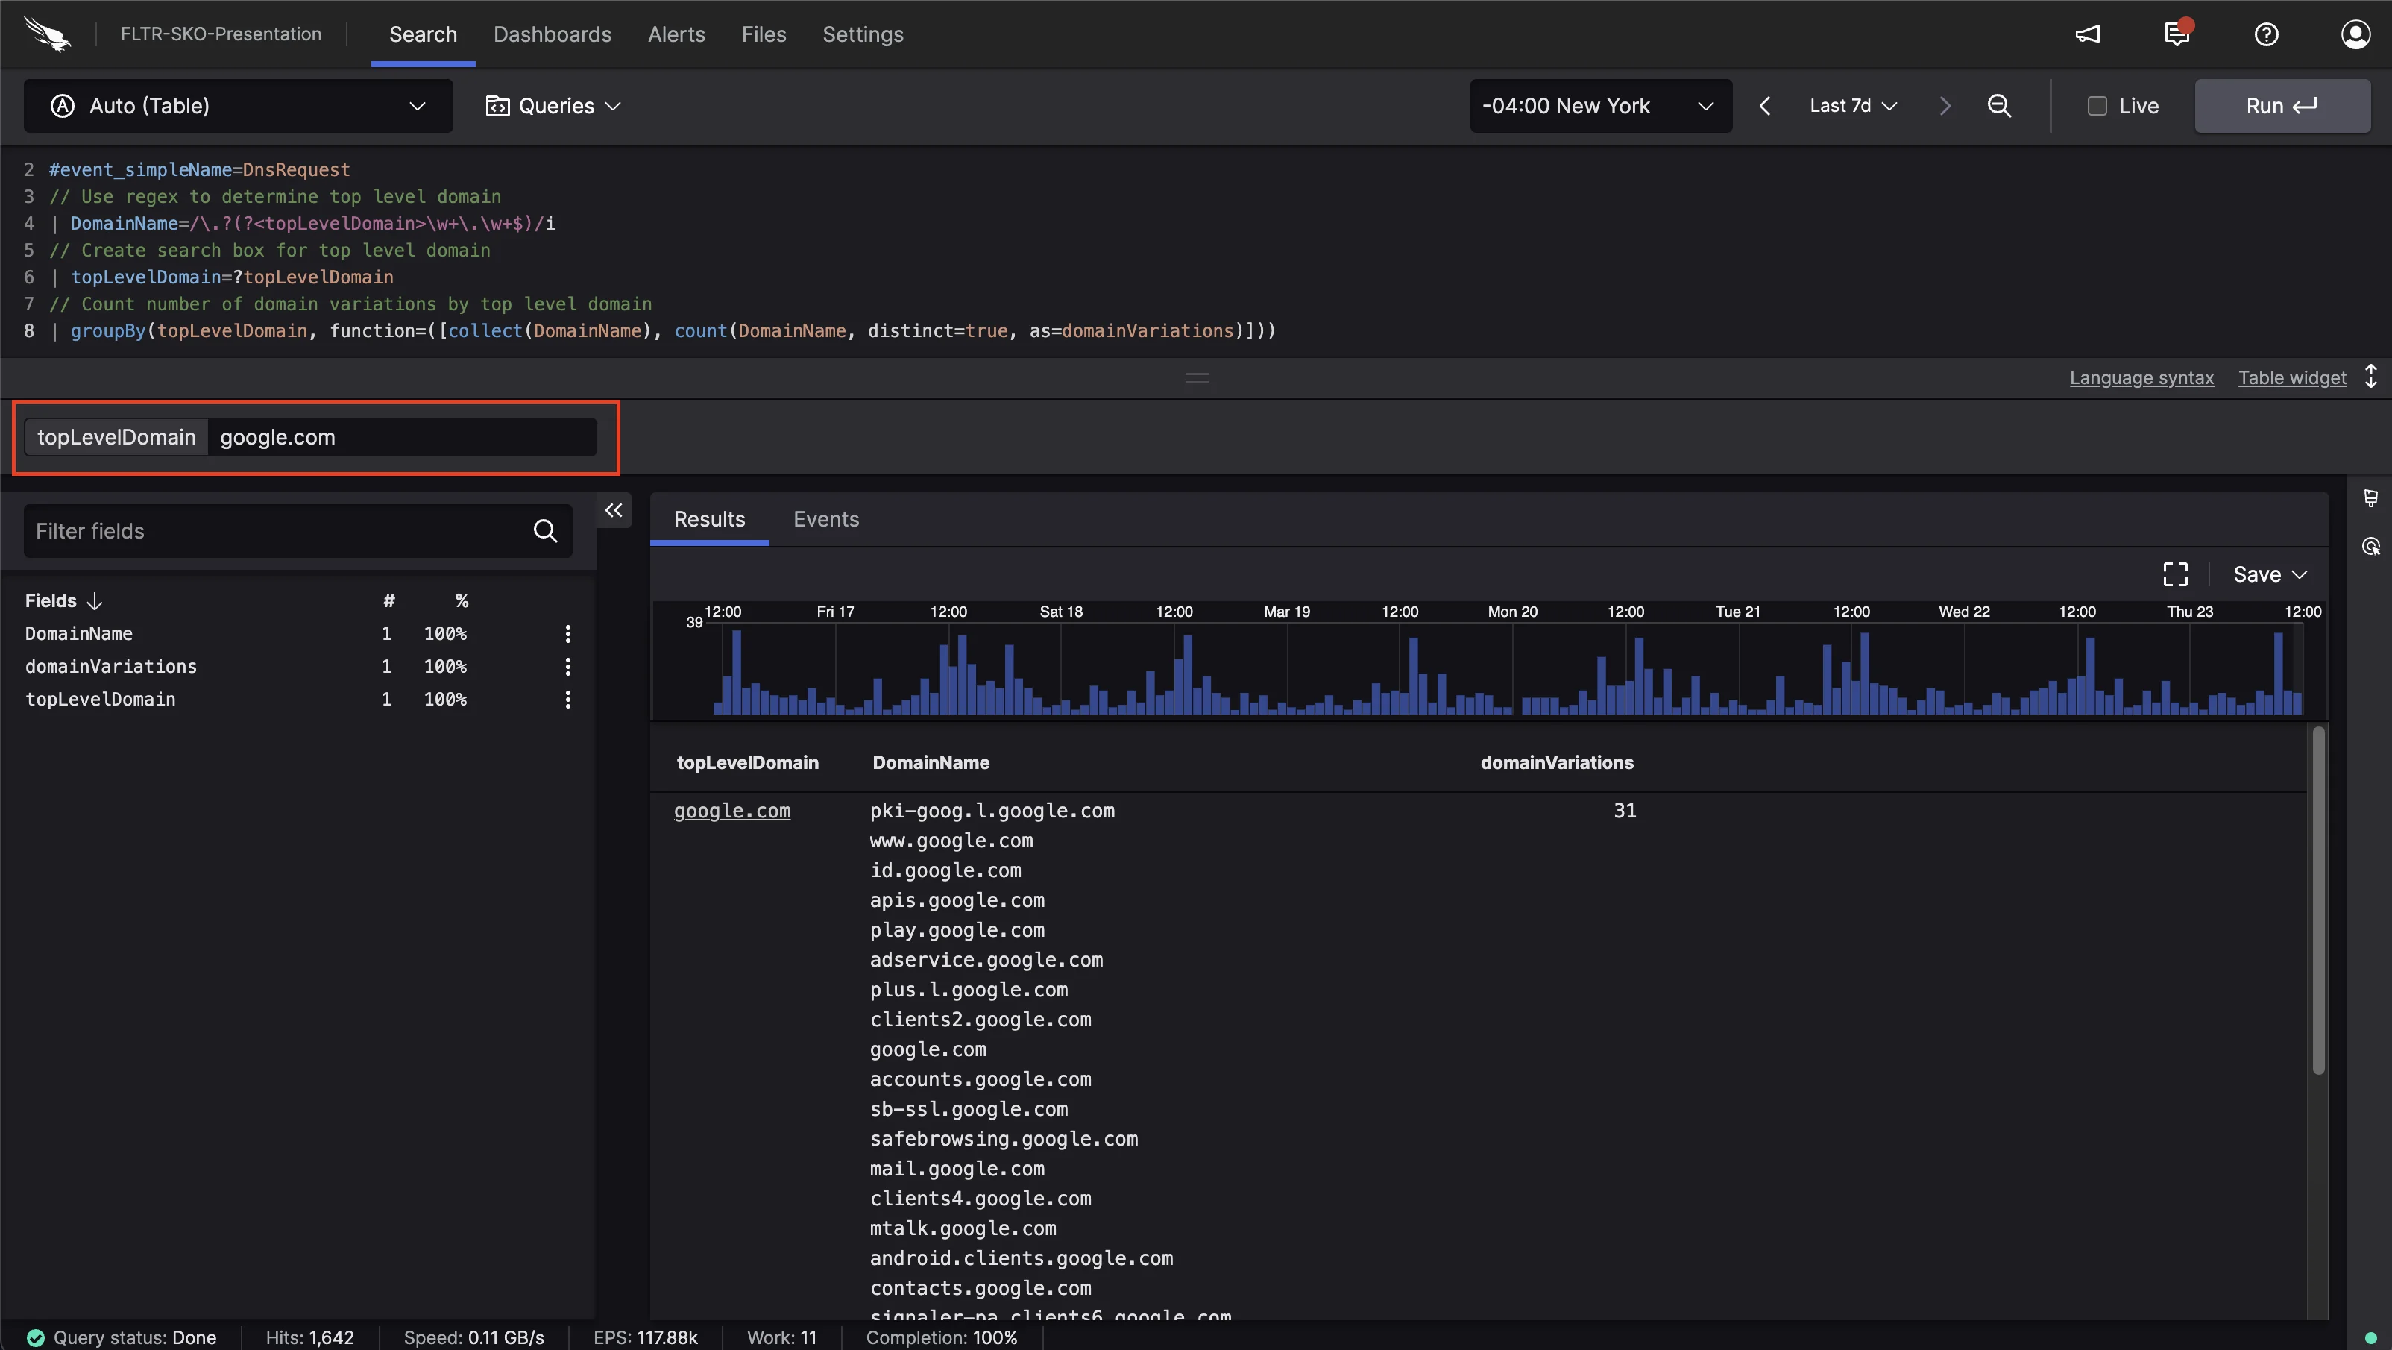Open the Files tab
Image resolution: width=2392 pixels, height=1350 pixels.
[x=764, y=34]
